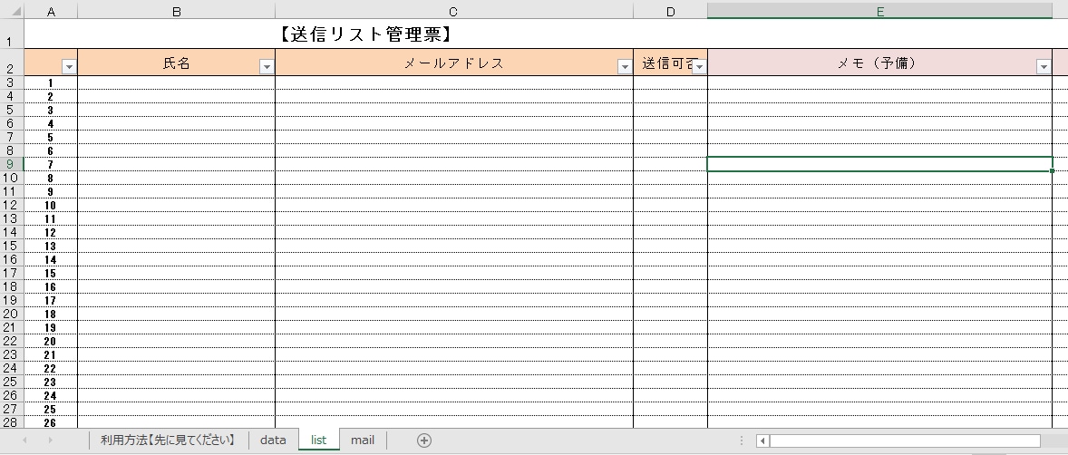Select column B header
This screenshot has width=1068, height=455.
pyautogui.click(x=177, y=12)
